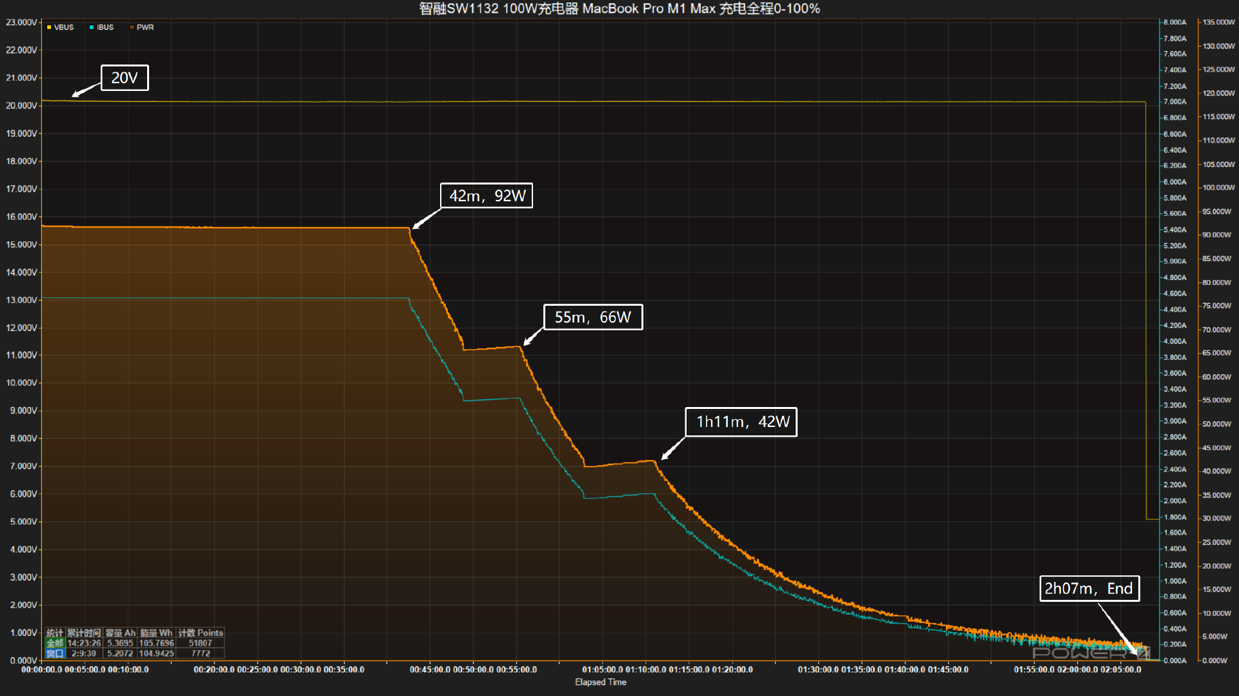Viewport: 1239px width, 696px height.
Task: Click the 55m, 66W annotation box
Action: (592, 317)
